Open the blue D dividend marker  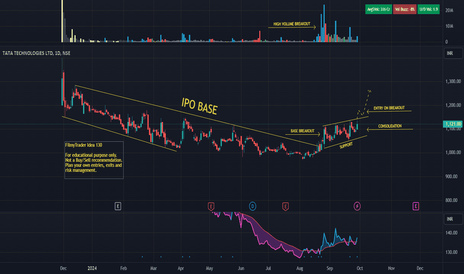(x=252, y=206)
